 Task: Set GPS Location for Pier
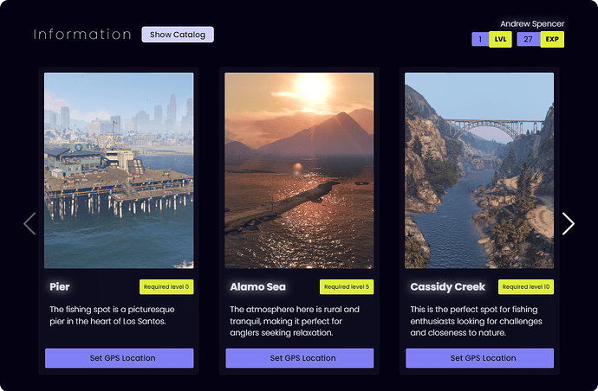119,358
